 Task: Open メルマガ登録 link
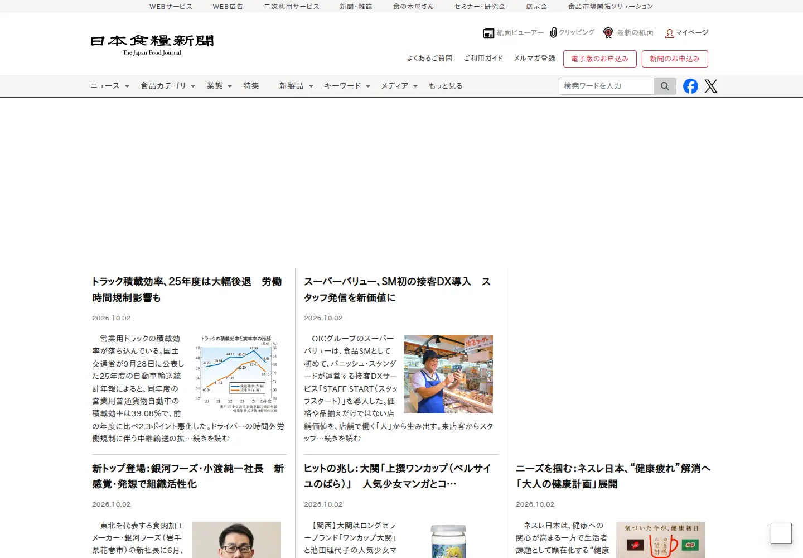pyautogui.click(x=534, y=58)
